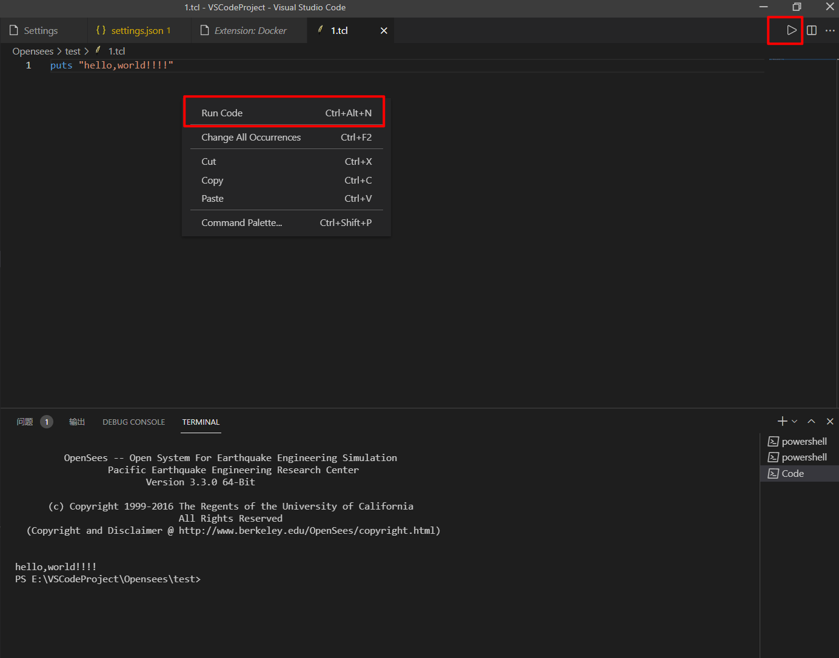
Task: Open the More Actions ellipsis menu
Action: pyautogui.click(x=830, y=30)
